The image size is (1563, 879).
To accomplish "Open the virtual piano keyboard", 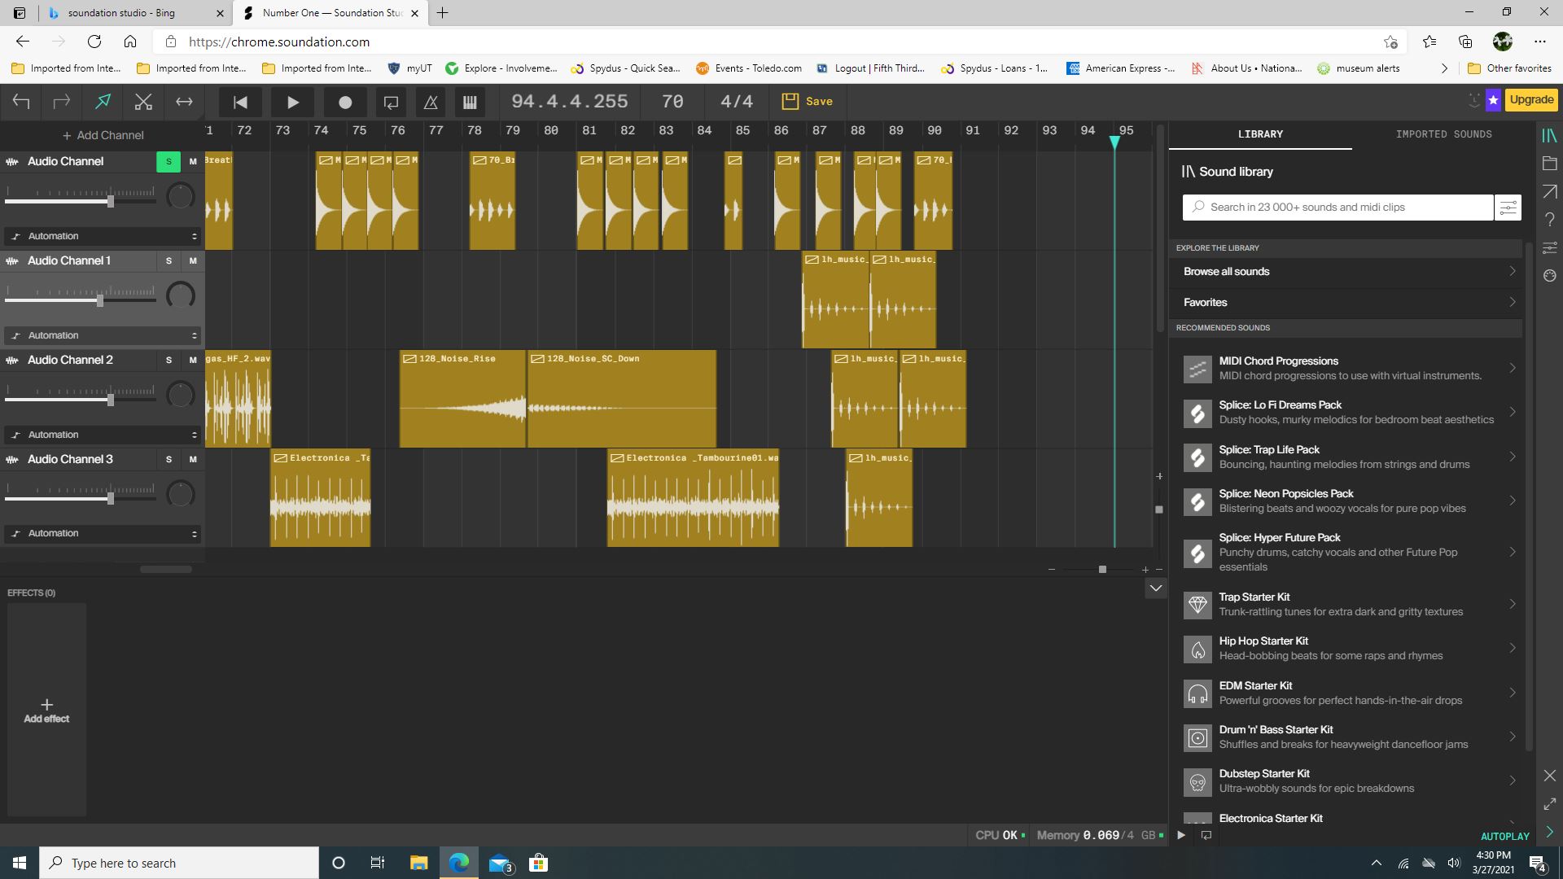I will pyautogui.click(x=470, y=102).
